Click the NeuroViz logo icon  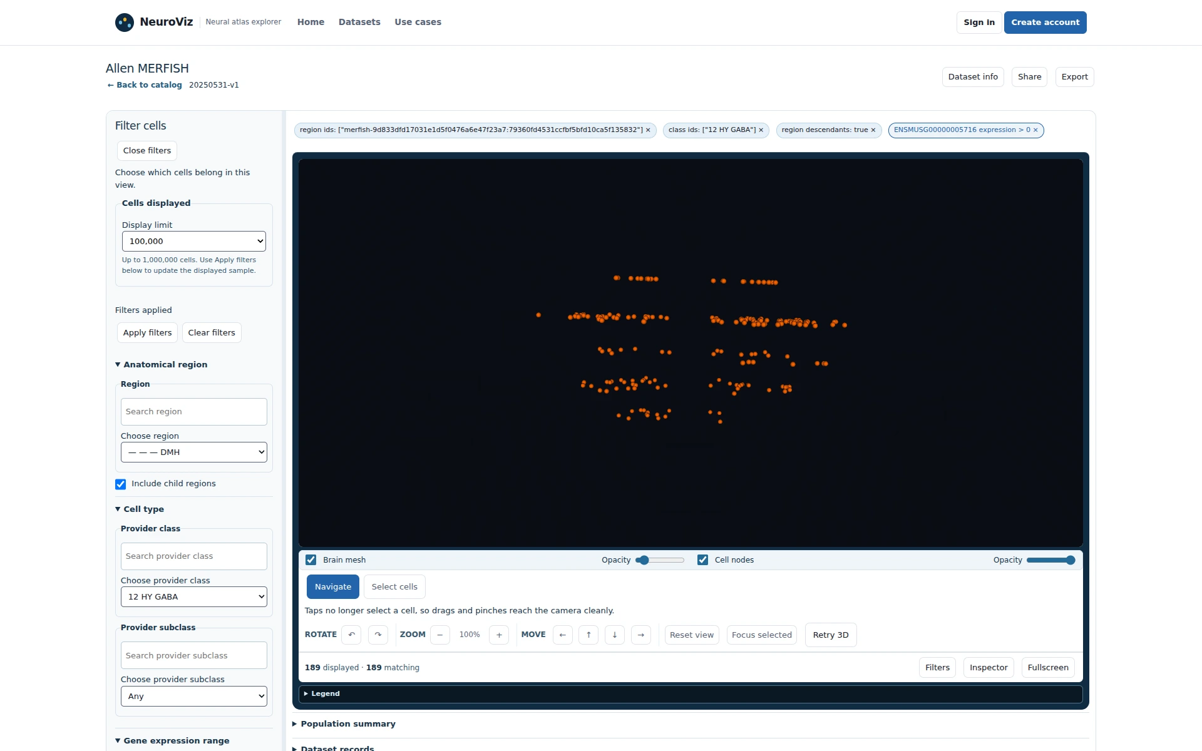125,23
